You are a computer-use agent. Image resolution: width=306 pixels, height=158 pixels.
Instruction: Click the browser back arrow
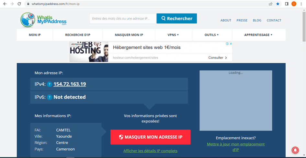click(5, 4)
